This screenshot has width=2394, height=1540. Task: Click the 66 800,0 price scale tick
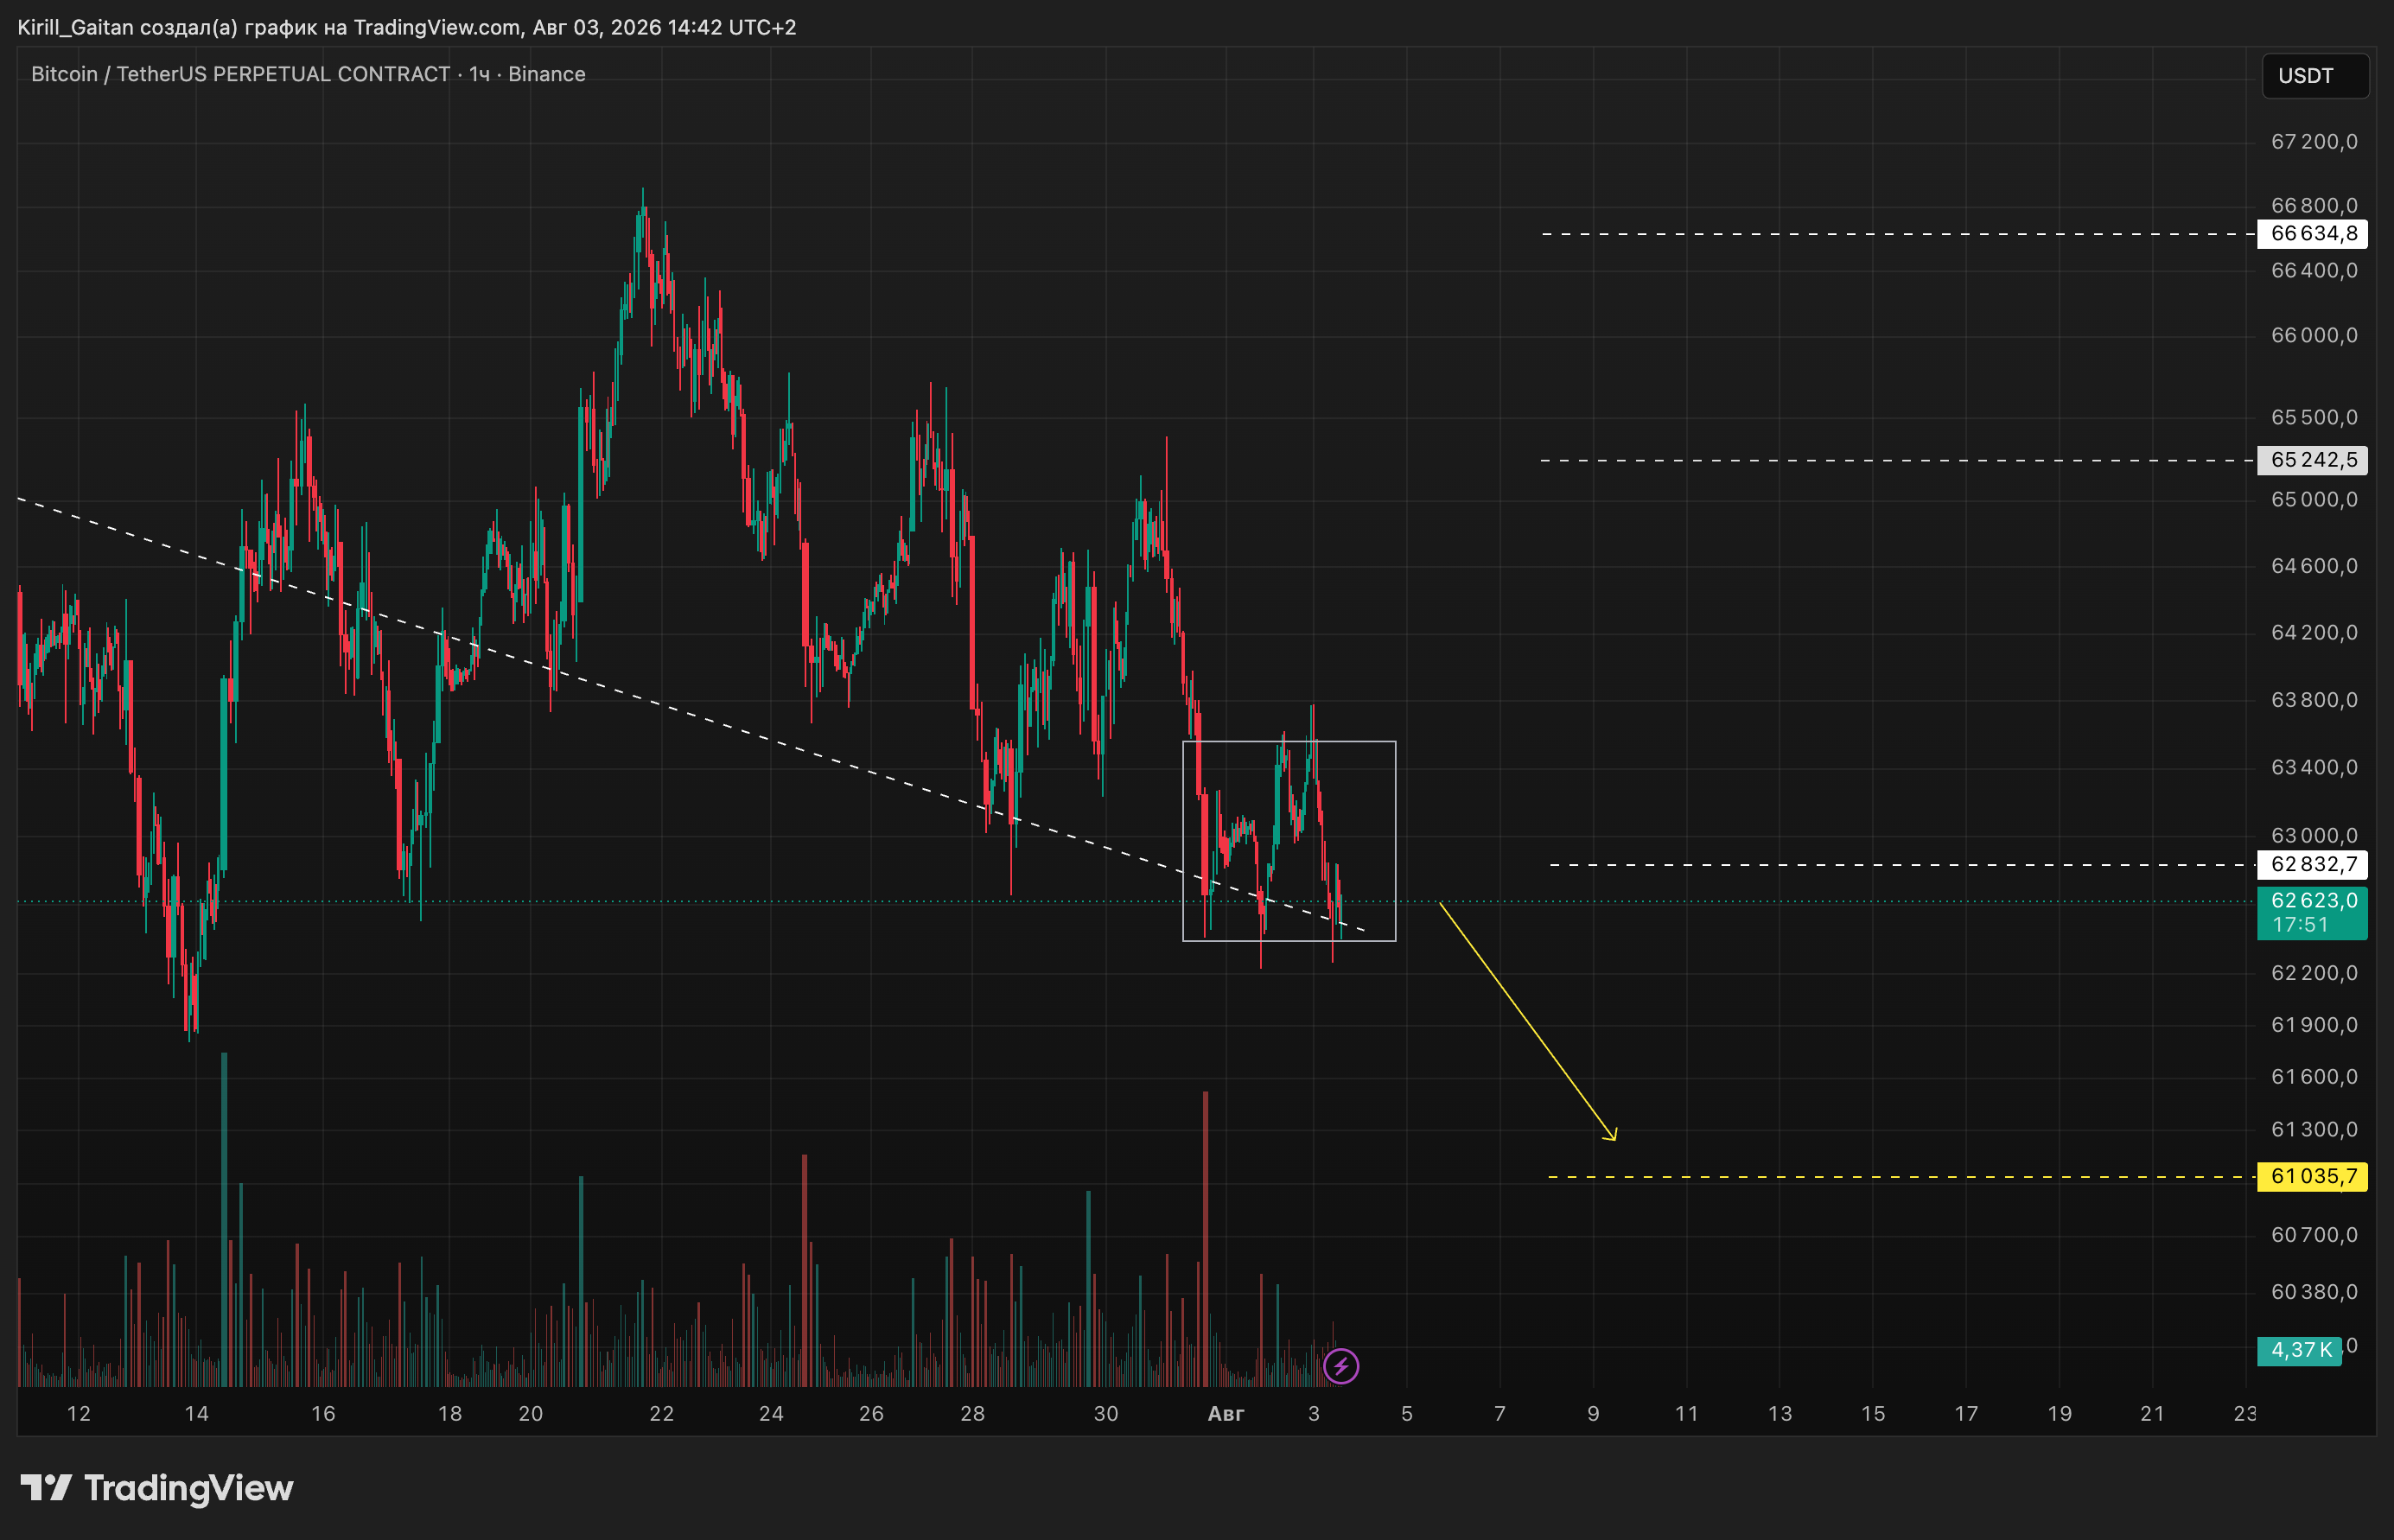coord(2314,206)
